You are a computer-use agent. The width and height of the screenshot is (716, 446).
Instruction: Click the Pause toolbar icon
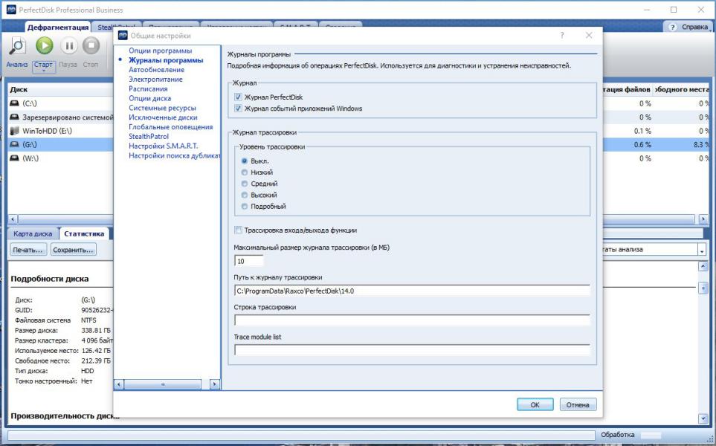[x=68, y=46]
